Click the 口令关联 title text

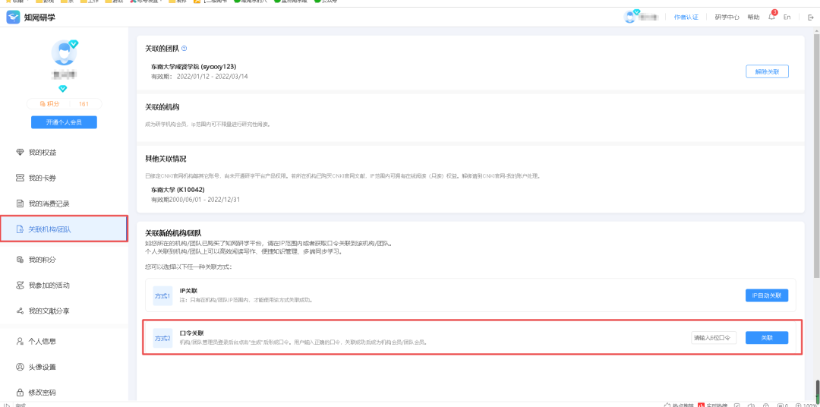click(x=191, y=333)
